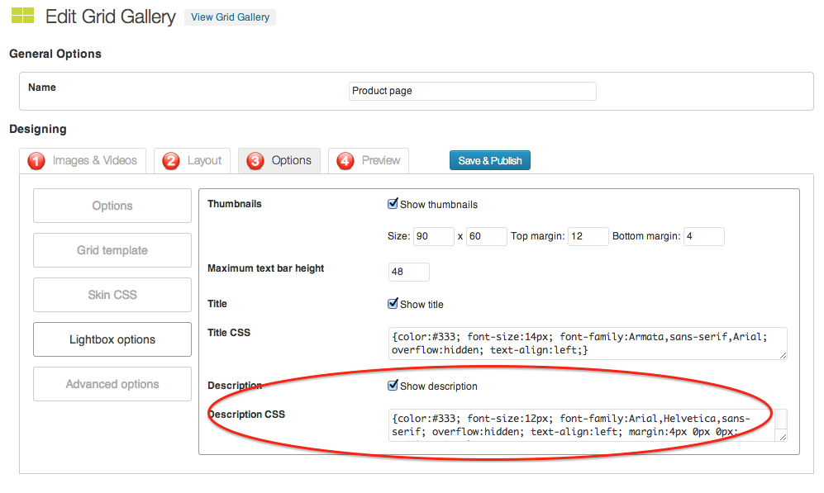Click inside the Title CSS text area

587,343
